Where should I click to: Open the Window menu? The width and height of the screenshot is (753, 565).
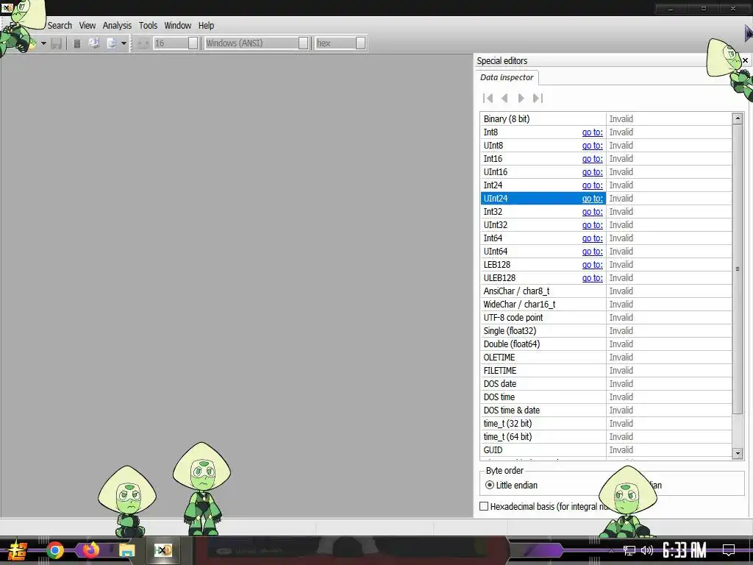coord(178,26)
